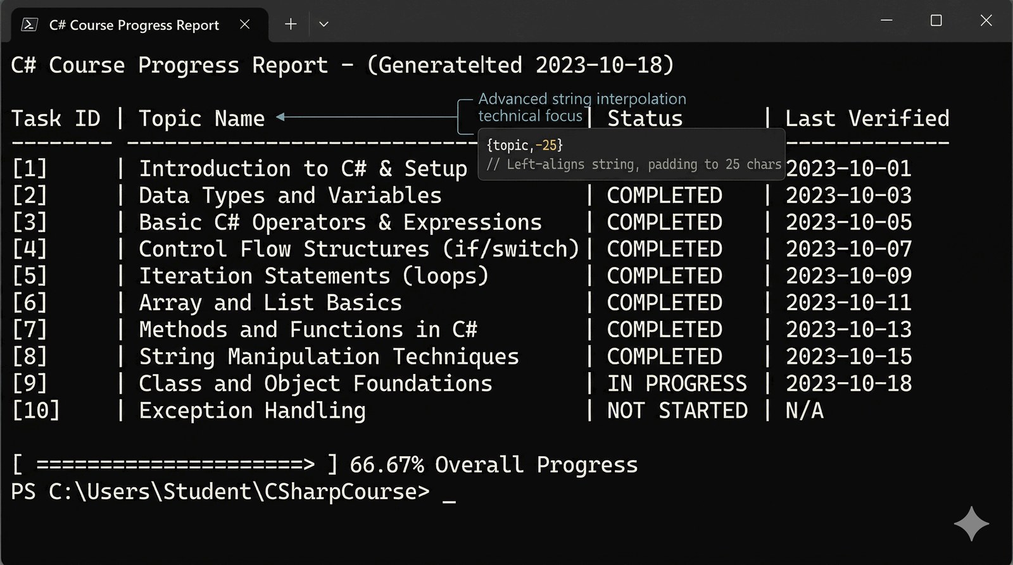
Task: Click the arrowhead pointing at Topic Name
Action: pos(280,117)
